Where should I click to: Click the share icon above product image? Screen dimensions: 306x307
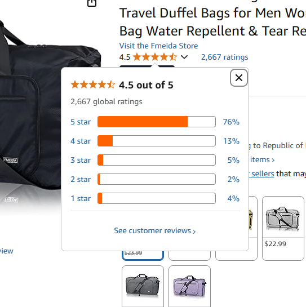[x=92, y=3]
